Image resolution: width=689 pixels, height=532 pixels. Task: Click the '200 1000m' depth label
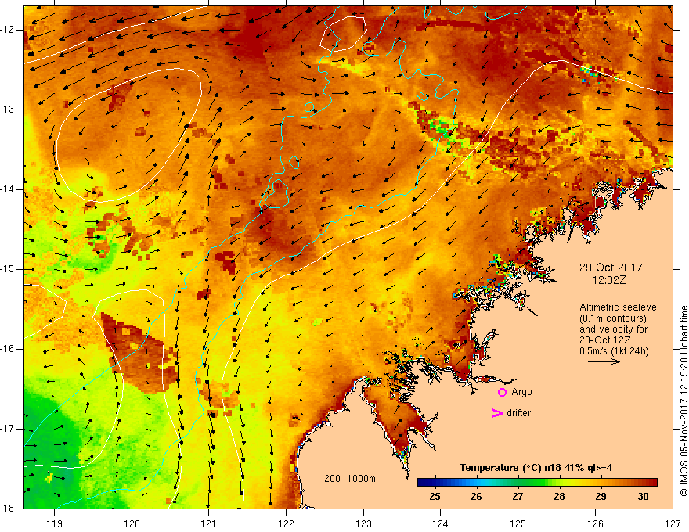click(350, 479)
